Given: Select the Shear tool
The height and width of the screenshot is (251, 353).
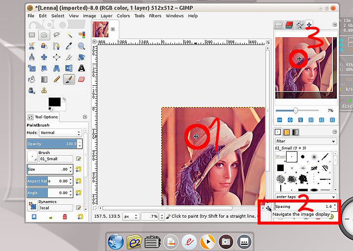Looking at the screenshot, I should tap(44, 68).
